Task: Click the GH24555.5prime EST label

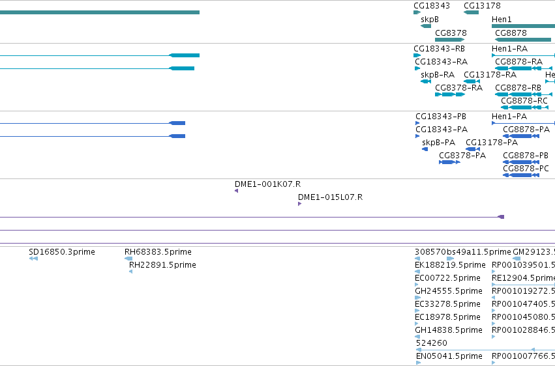Action: (449, 292)
